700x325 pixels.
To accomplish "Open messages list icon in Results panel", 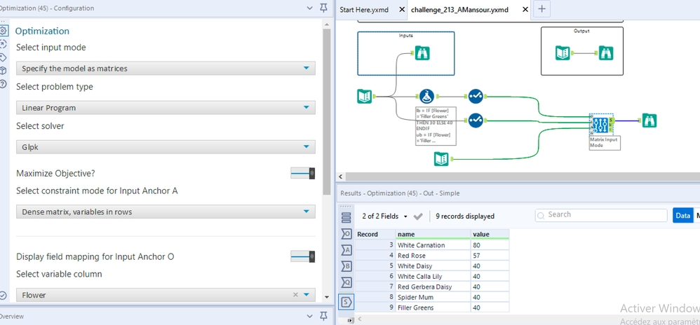I will click(x=346, y=218).
